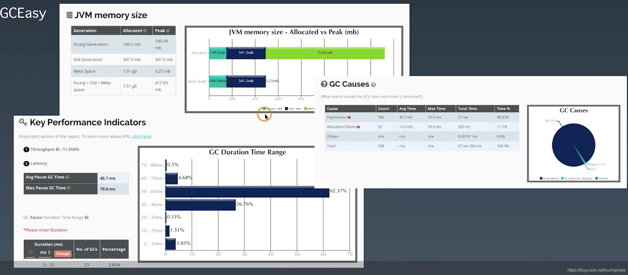The height and width of the screenshot is (275, 628).
Task: Click the memory chip icon beside JVM memory size
Action: click(x=69, y=15)
